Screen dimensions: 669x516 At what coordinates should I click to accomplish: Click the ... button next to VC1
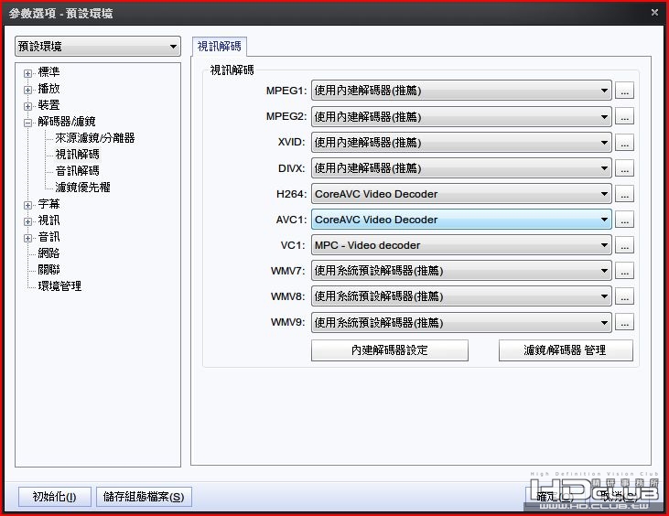click(x=624, y=245)
